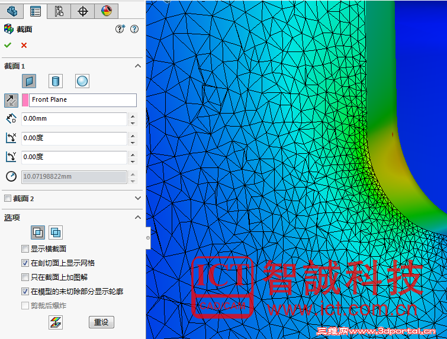The width and height of the screenshot is (447, 339).
Task: Open the DisplayManager color sphere tab
Action: (107, 11)
